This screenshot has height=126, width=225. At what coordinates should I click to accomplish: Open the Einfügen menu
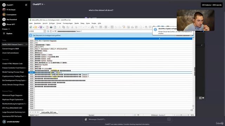pos(52,23)
